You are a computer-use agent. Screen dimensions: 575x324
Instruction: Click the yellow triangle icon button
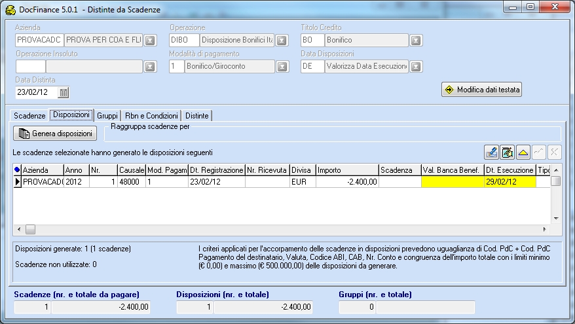[x=523, y=153]
